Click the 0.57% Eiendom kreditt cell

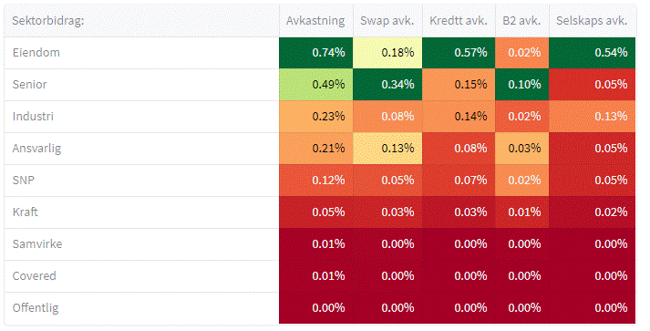[459, 53]
